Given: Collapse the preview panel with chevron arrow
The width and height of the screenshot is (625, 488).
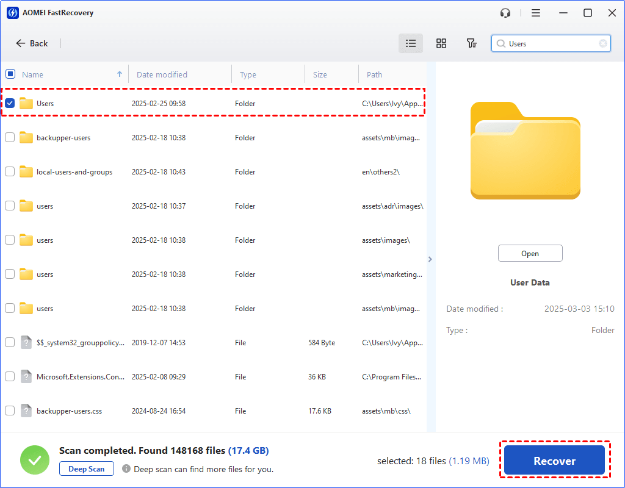Looking at the screenshot, I should pyautogui.click(x=430, y=259).
